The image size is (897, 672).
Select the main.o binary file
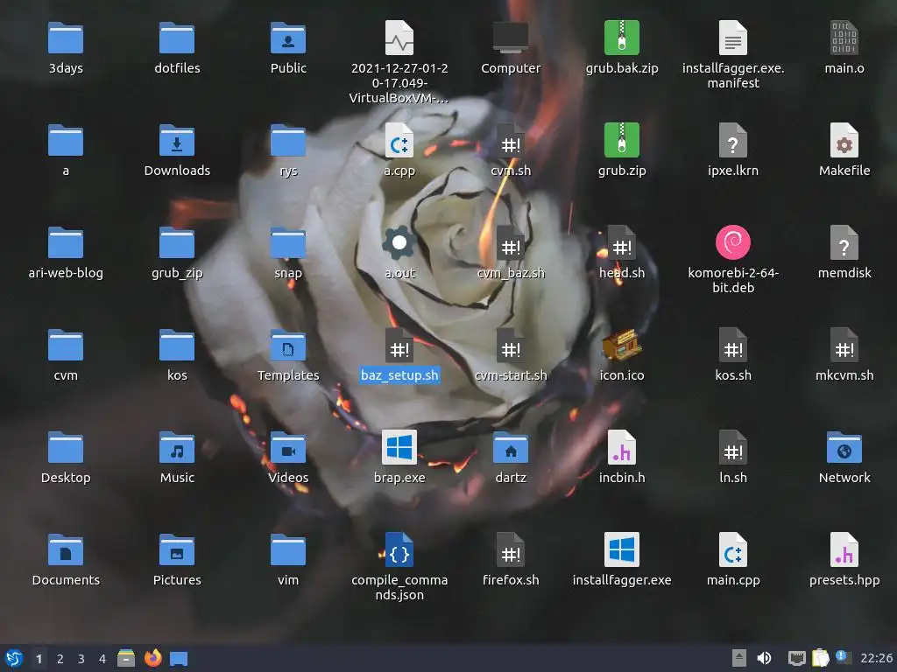click(844, 38)
